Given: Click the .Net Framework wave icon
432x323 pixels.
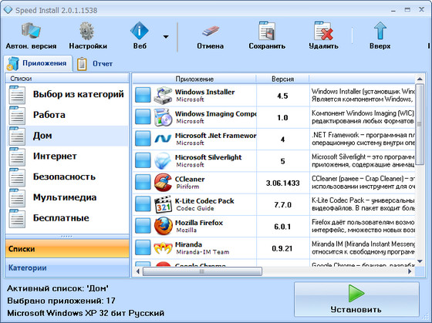Looking at the screenshot, I should coord(163,139).
